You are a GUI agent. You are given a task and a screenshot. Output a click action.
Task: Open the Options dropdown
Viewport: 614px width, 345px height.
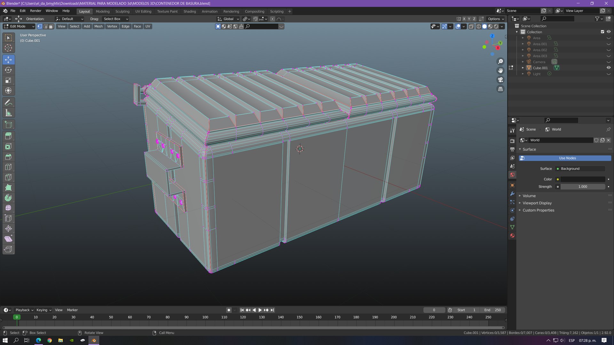(496, 19)
